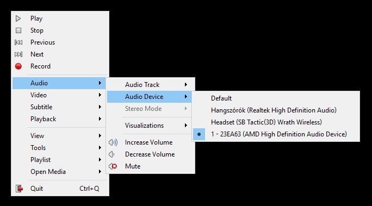Image resolution: width=372 pixels, height=206 pixels.
Task: Click the Mute speaker icon
Action: coord(113,166)
